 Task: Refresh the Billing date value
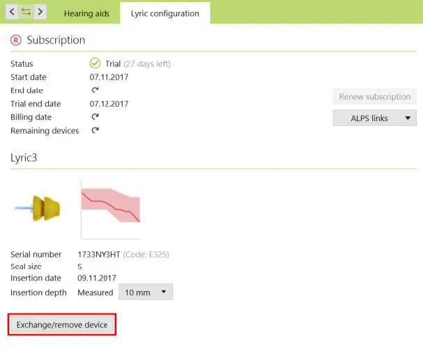95,117
